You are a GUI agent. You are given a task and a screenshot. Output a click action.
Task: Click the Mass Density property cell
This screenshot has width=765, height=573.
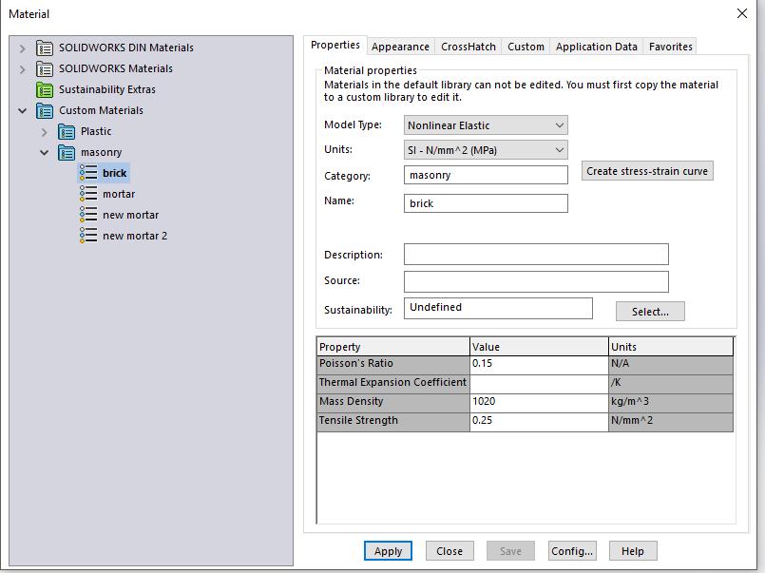(393, 402)
